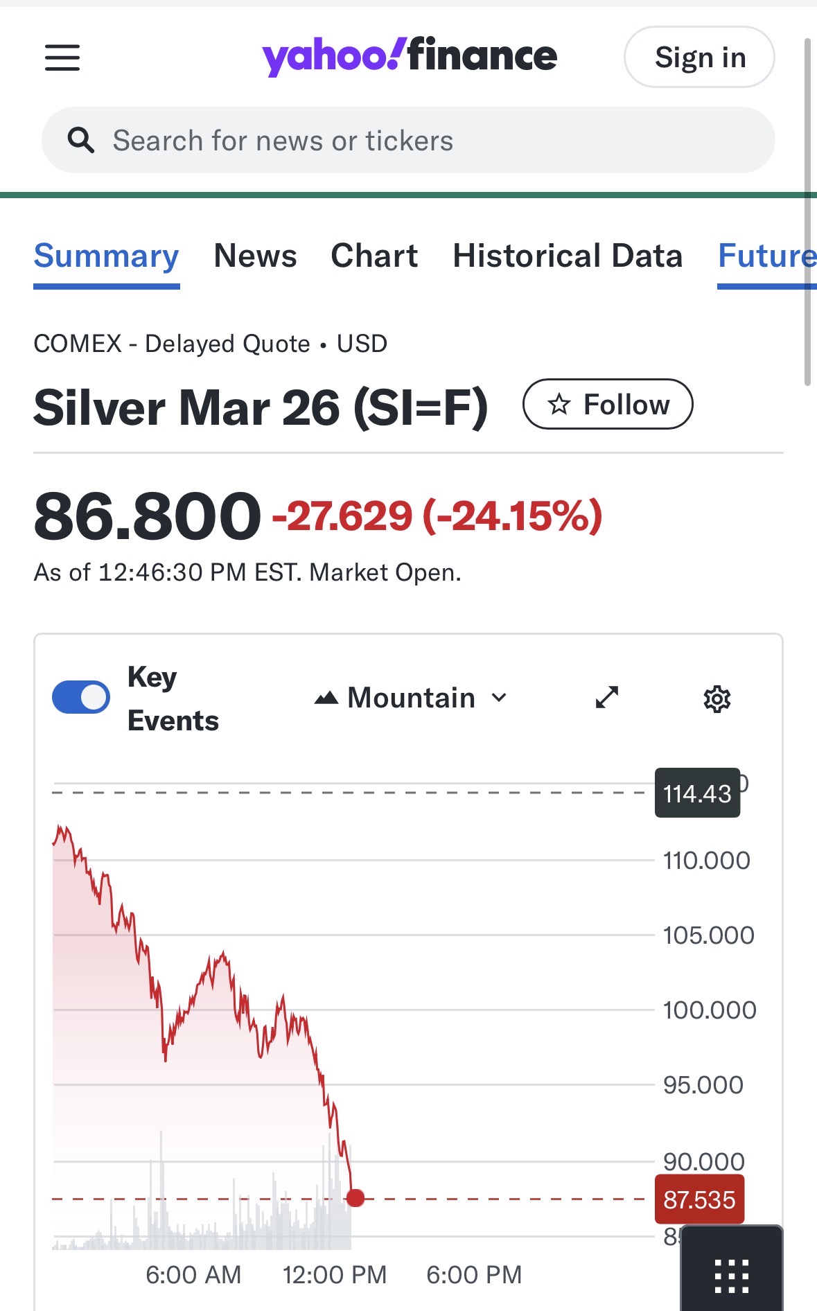This screenshot has height=1311, width=817.
Task: Click the red current price marker dot
Action: coord(355,1198)
